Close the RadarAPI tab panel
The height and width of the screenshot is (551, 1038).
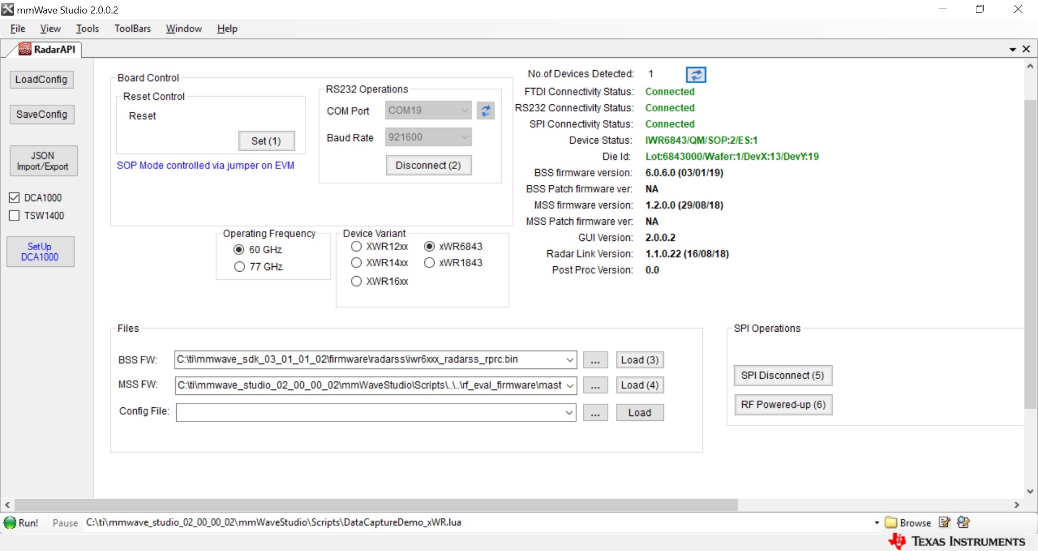tap(1026, 49)
